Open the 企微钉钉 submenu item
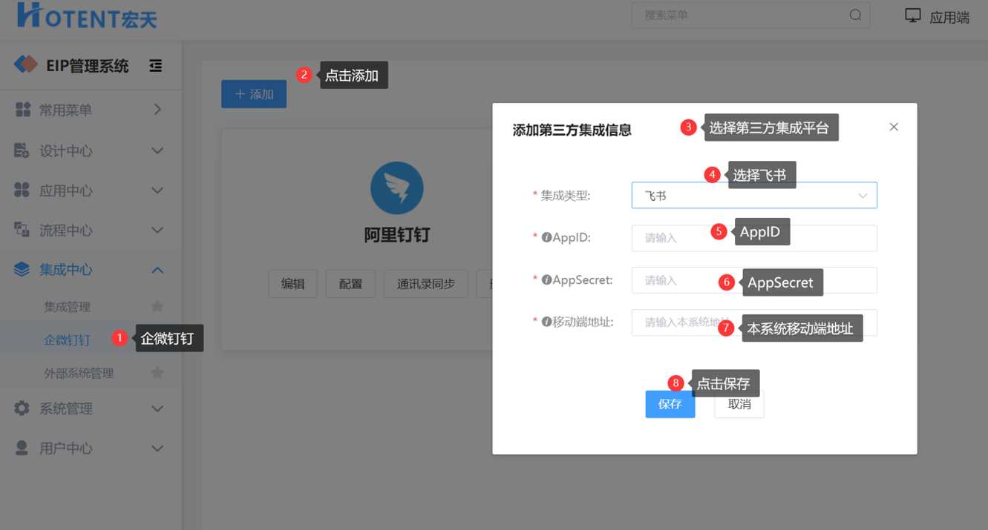This screenshot has width=988, height=530. pos(91,339)
